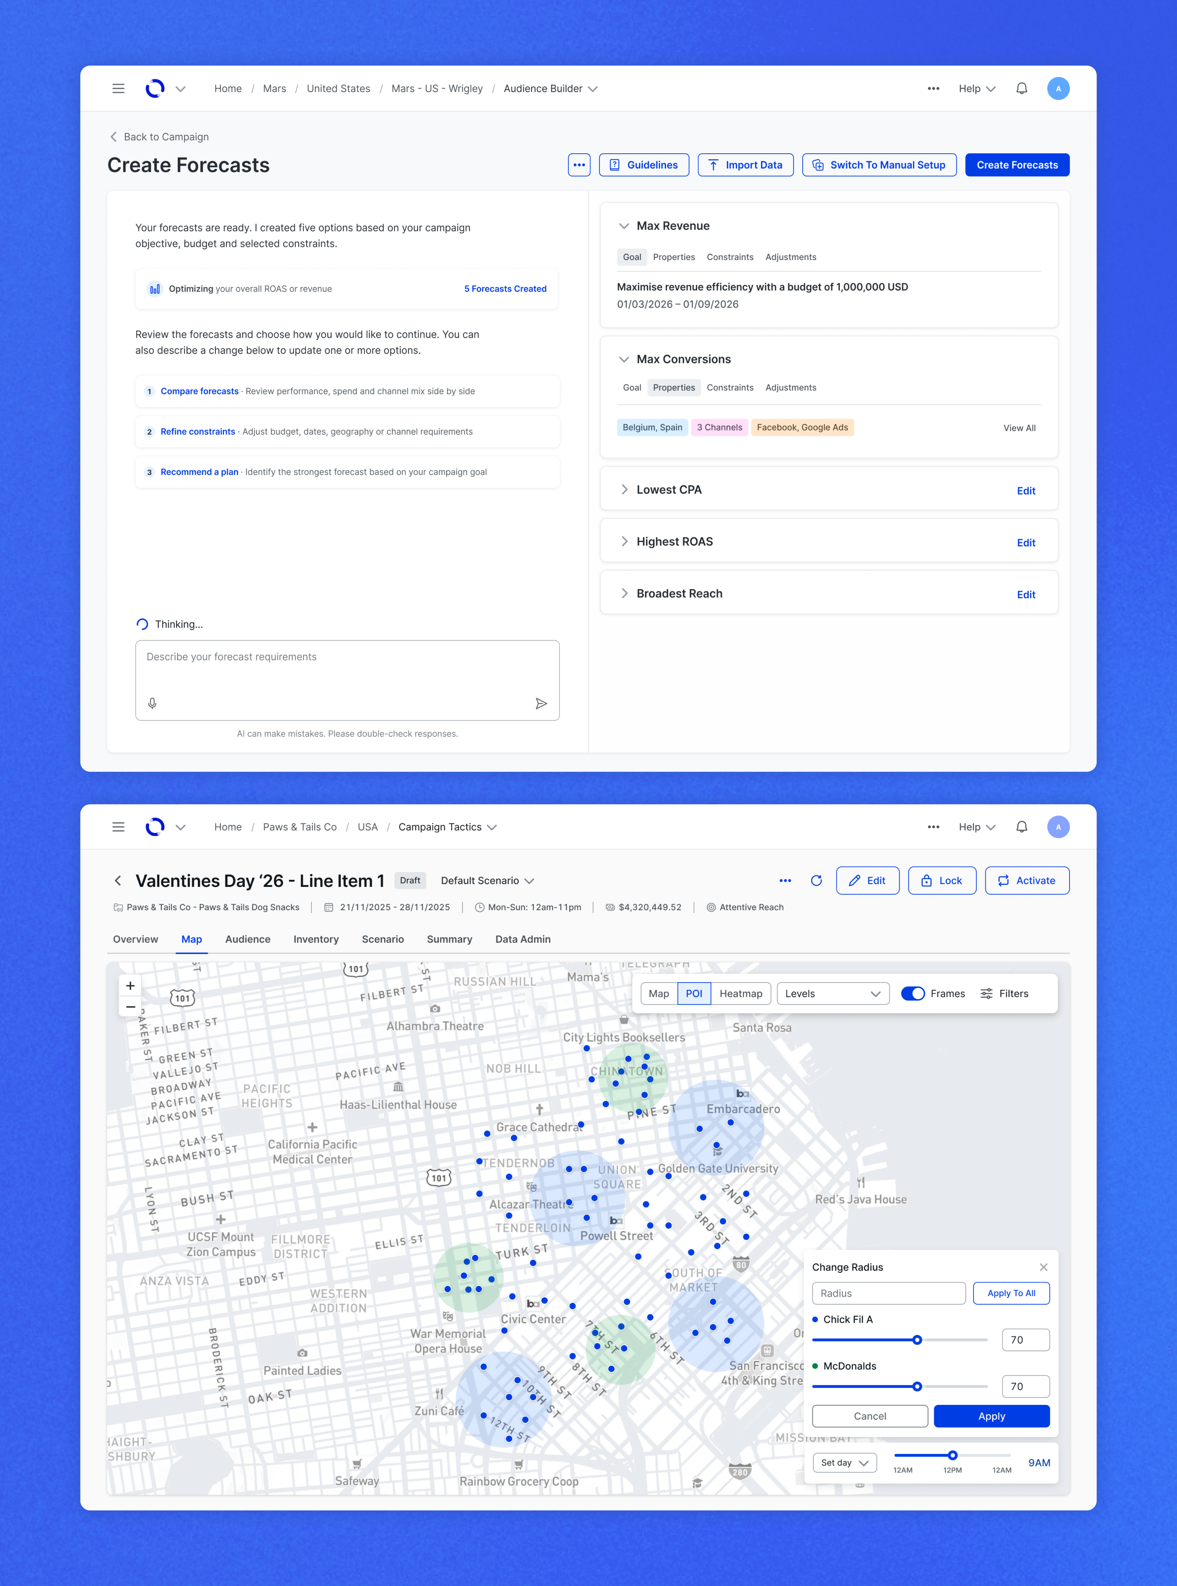Zoom out on the map
The image size is (1177, 1586).
tap(130, 1007)
